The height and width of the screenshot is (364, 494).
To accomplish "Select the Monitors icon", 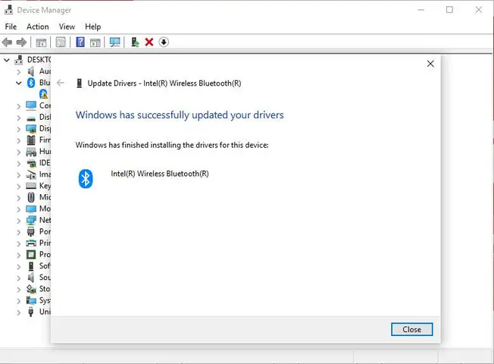I will coord(31,209).
